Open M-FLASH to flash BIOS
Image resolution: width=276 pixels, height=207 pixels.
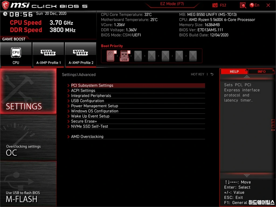[x=28, y=184]
